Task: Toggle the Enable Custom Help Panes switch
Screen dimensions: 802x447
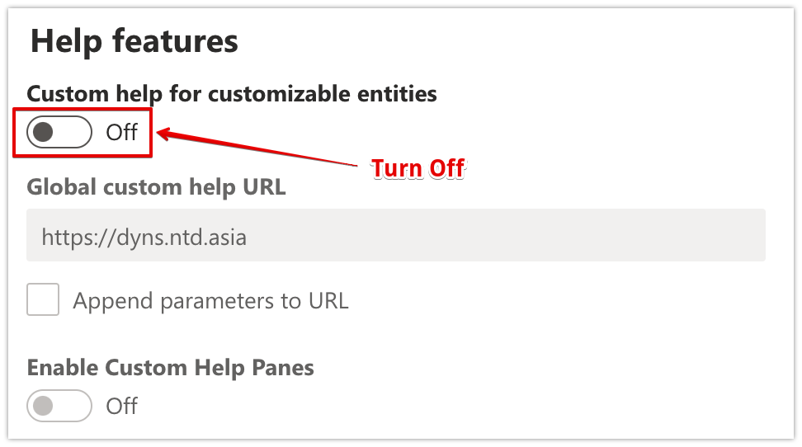Action: (x=59, y=406)
